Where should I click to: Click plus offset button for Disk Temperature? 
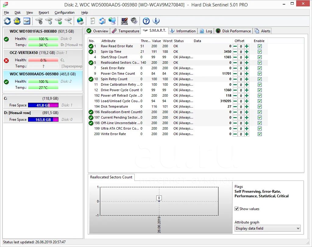[247, 106]
